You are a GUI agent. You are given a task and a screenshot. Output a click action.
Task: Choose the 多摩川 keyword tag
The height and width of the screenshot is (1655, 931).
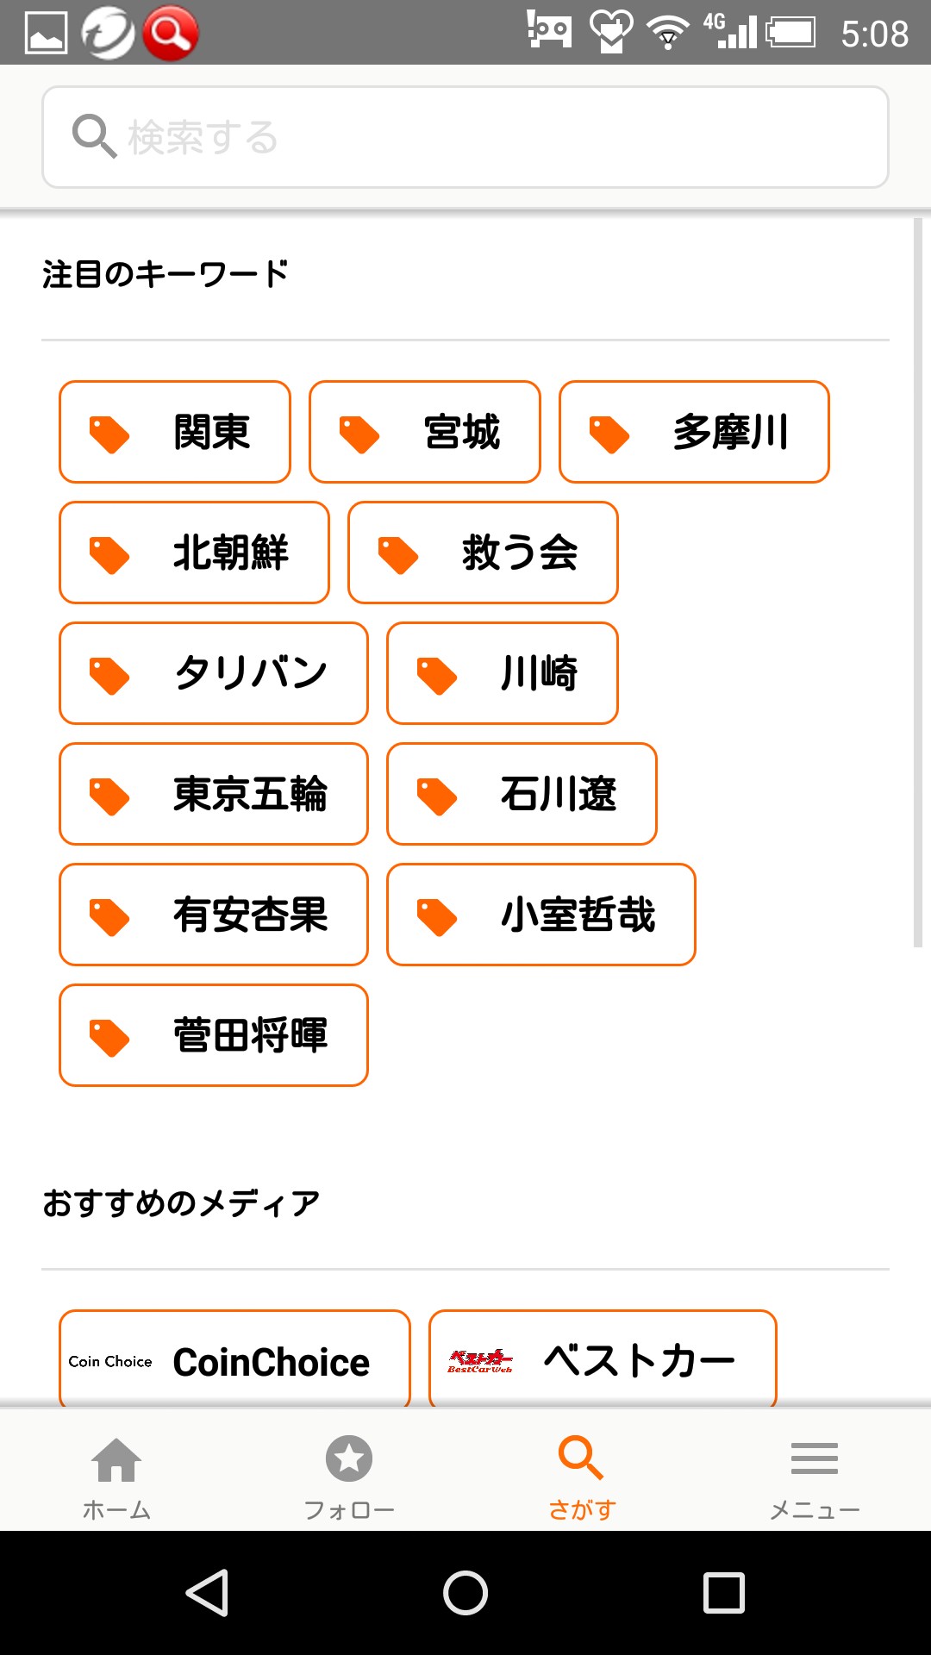[694, 432]
